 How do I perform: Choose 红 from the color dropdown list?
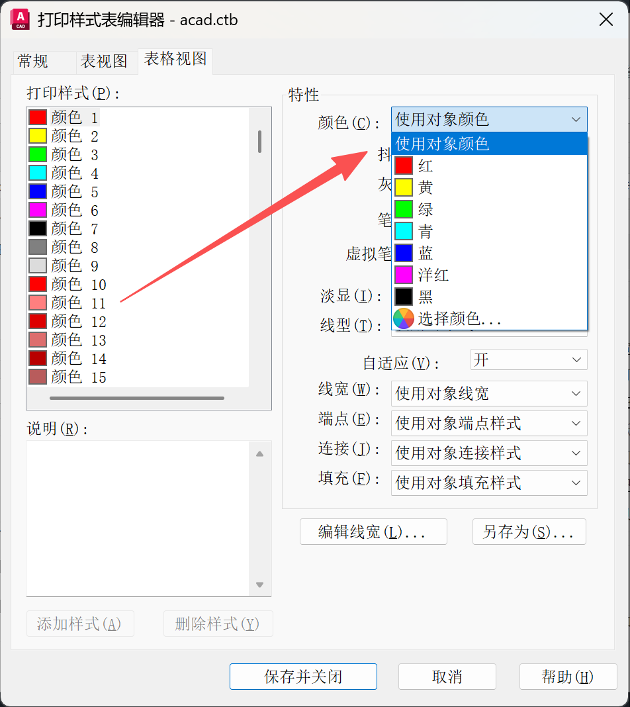(x=490, y=165)
